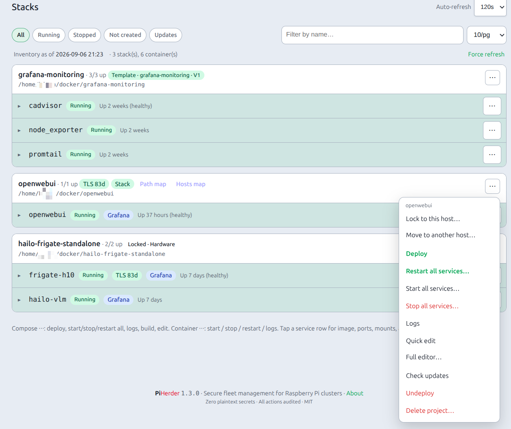Click the Template grafana-monitoring V1 badge
This screenshot has width=511, height=429.
click(156, 75)
